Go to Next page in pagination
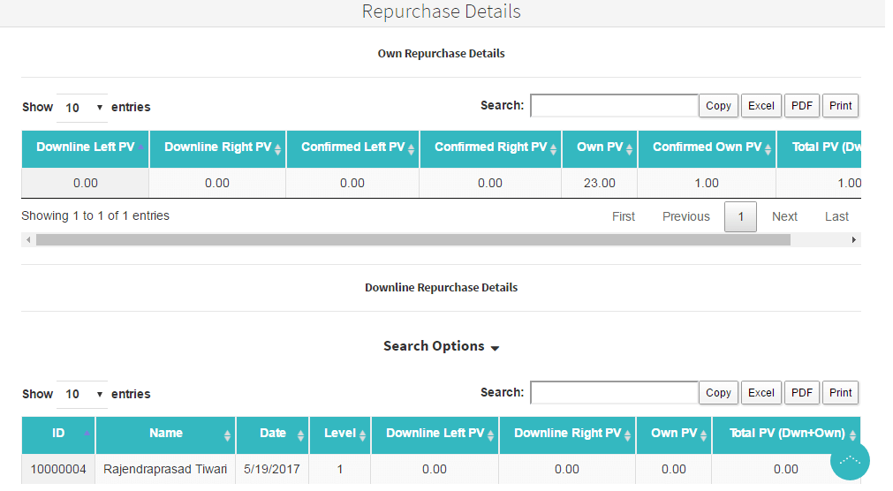Viewport: 893px width, 491px height. pyautogui.click(x=784, y=216)
